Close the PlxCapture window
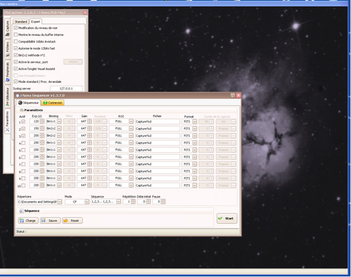351x277 pixels. (x=85, y=13)
